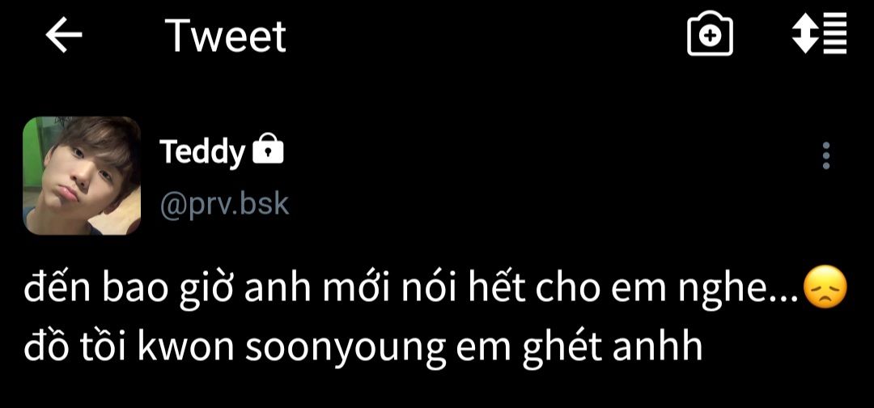Open Teddy's profile picture
Screen dimensions: 874x408
[x=82, y=176]
